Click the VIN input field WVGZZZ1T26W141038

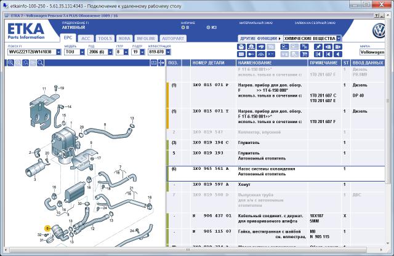[x=32, y=52]
